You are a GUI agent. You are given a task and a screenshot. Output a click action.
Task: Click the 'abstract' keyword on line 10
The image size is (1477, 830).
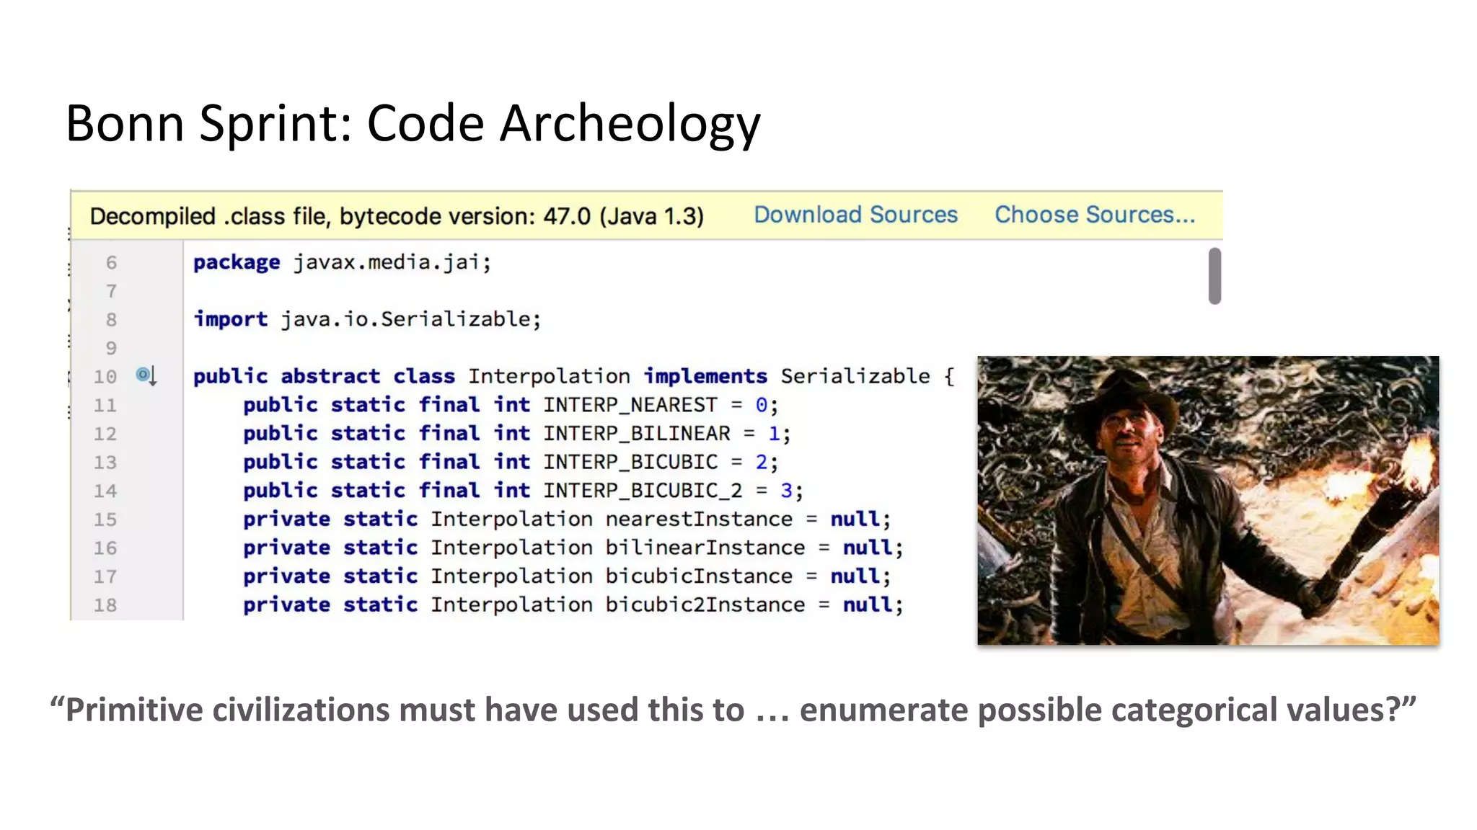pos(330,376)
